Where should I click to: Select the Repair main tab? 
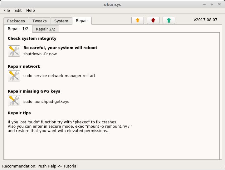tap(82, 21)
